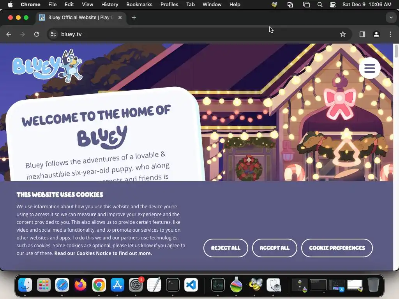Open the Apple menu
Image resolution: width=399 pixels, height=299 pixels.
(x=10, y=5)
